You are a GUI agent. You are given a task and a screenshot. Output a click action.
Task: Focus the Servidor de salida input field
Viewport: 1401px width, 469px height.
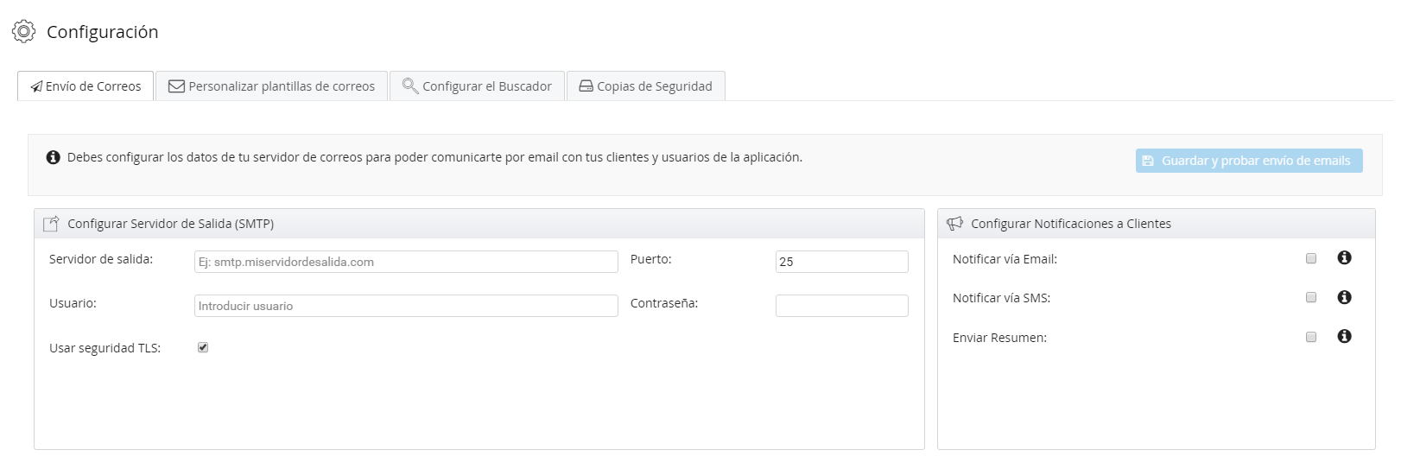[x=406, y=262]
